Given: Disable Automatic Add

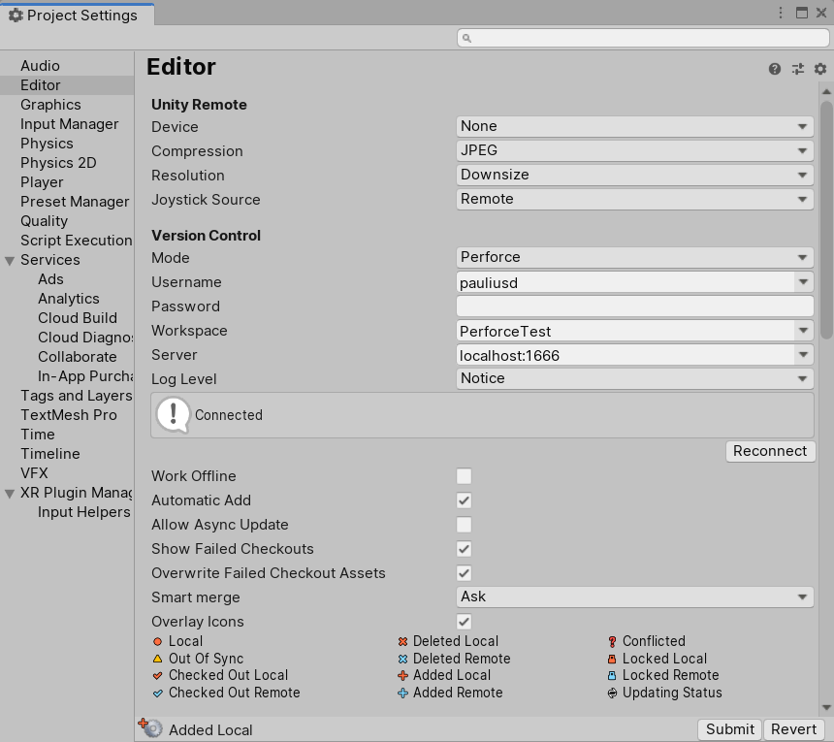Looking at the screenshot, I should [x=464, y=500].
